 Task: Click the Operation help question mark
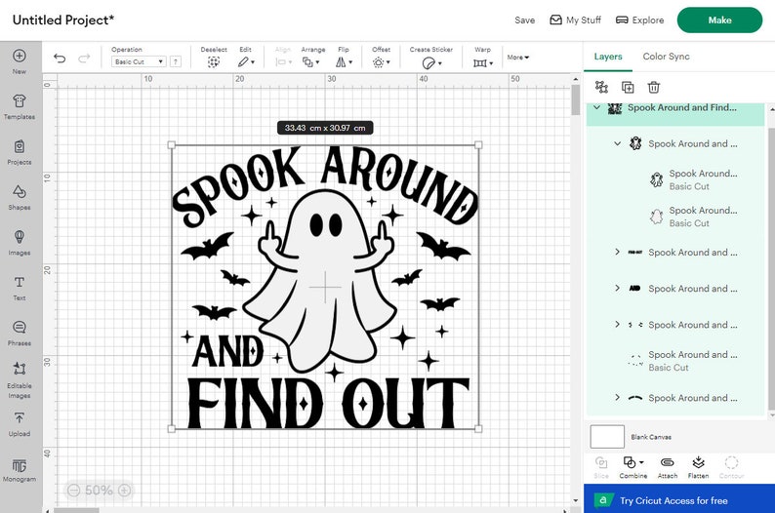pos(175,61)
